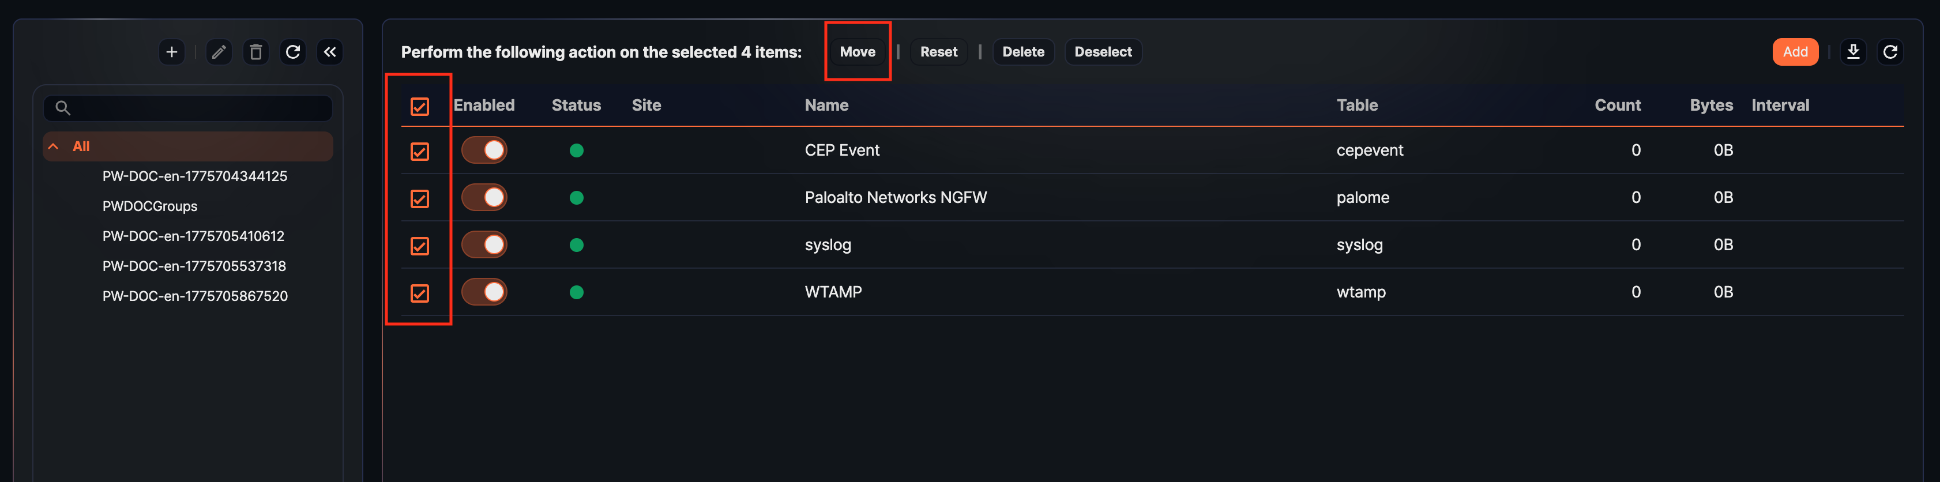
Task: Click the trash delete icon in the sidebar
Action: click(255, 52)
